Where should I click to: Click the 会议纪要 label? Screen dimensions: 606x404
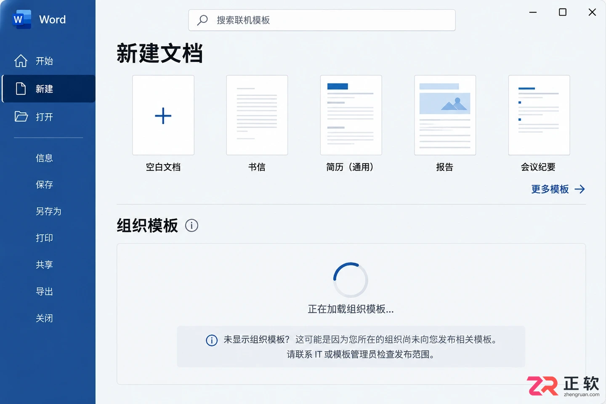tap(538, 167)
